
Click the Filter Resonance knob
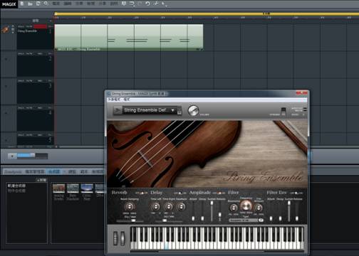(x=233, y=208)
